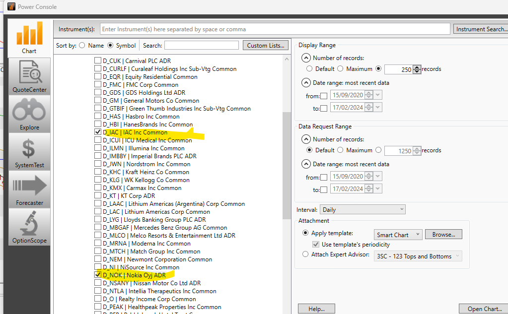
Task: Open Data Request to date picker dropdown
Action: pos(378,188)
